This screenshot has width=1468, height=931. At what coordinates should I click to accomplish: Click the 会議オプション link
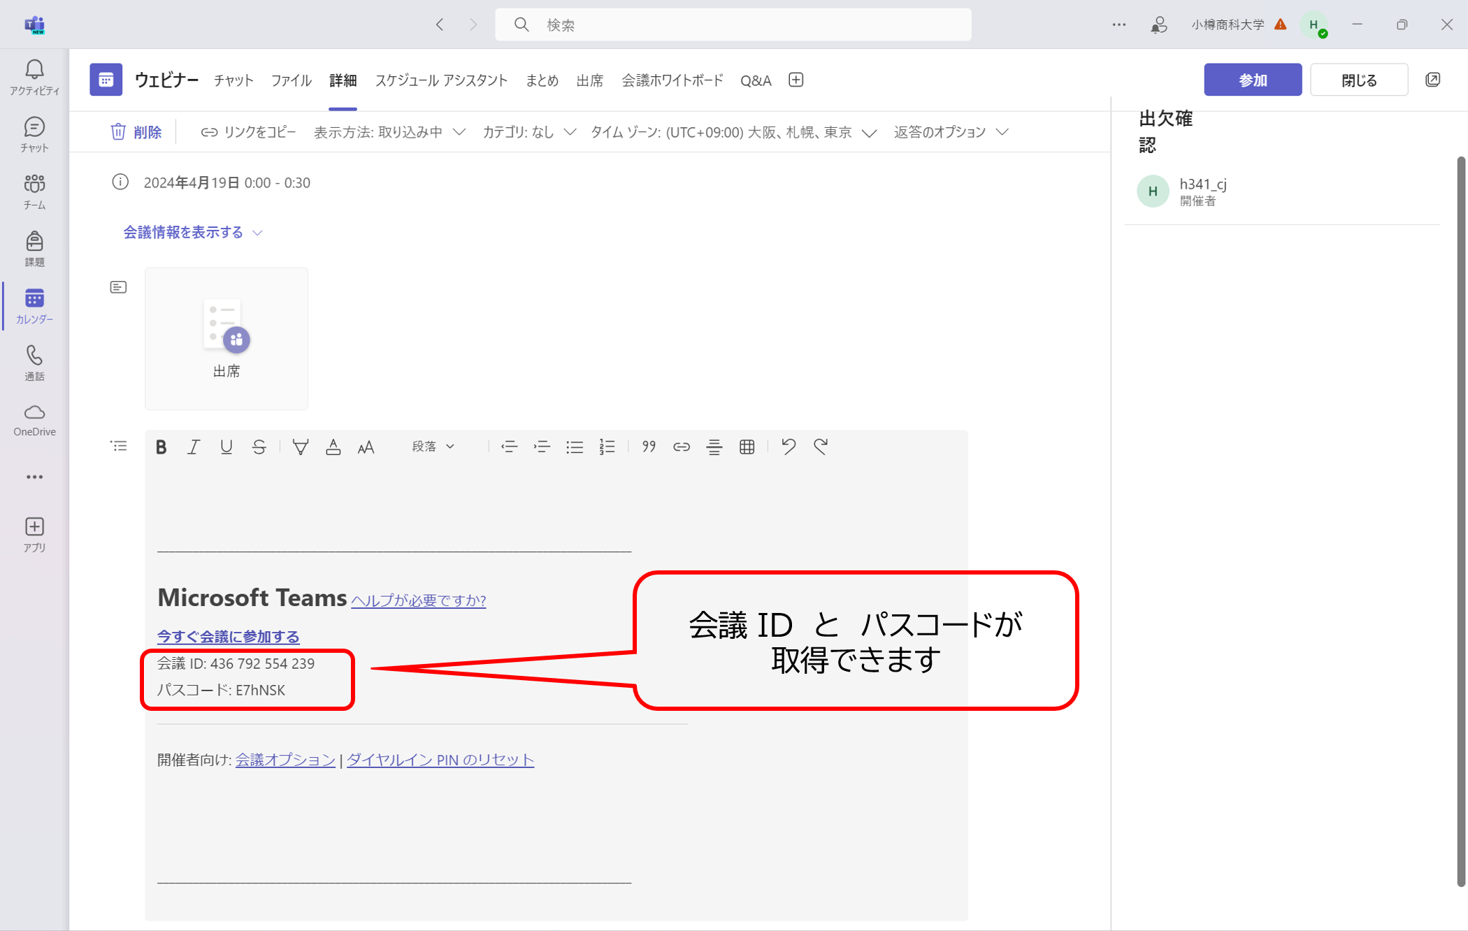click(285, 760)
